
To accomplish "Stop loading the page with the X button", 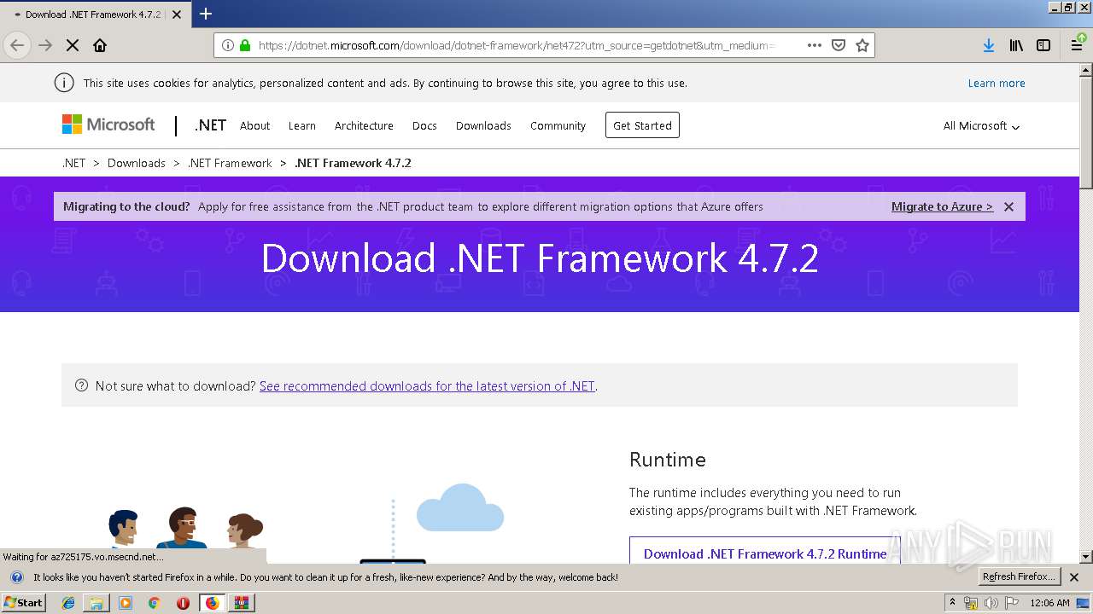I will [73, 45].
